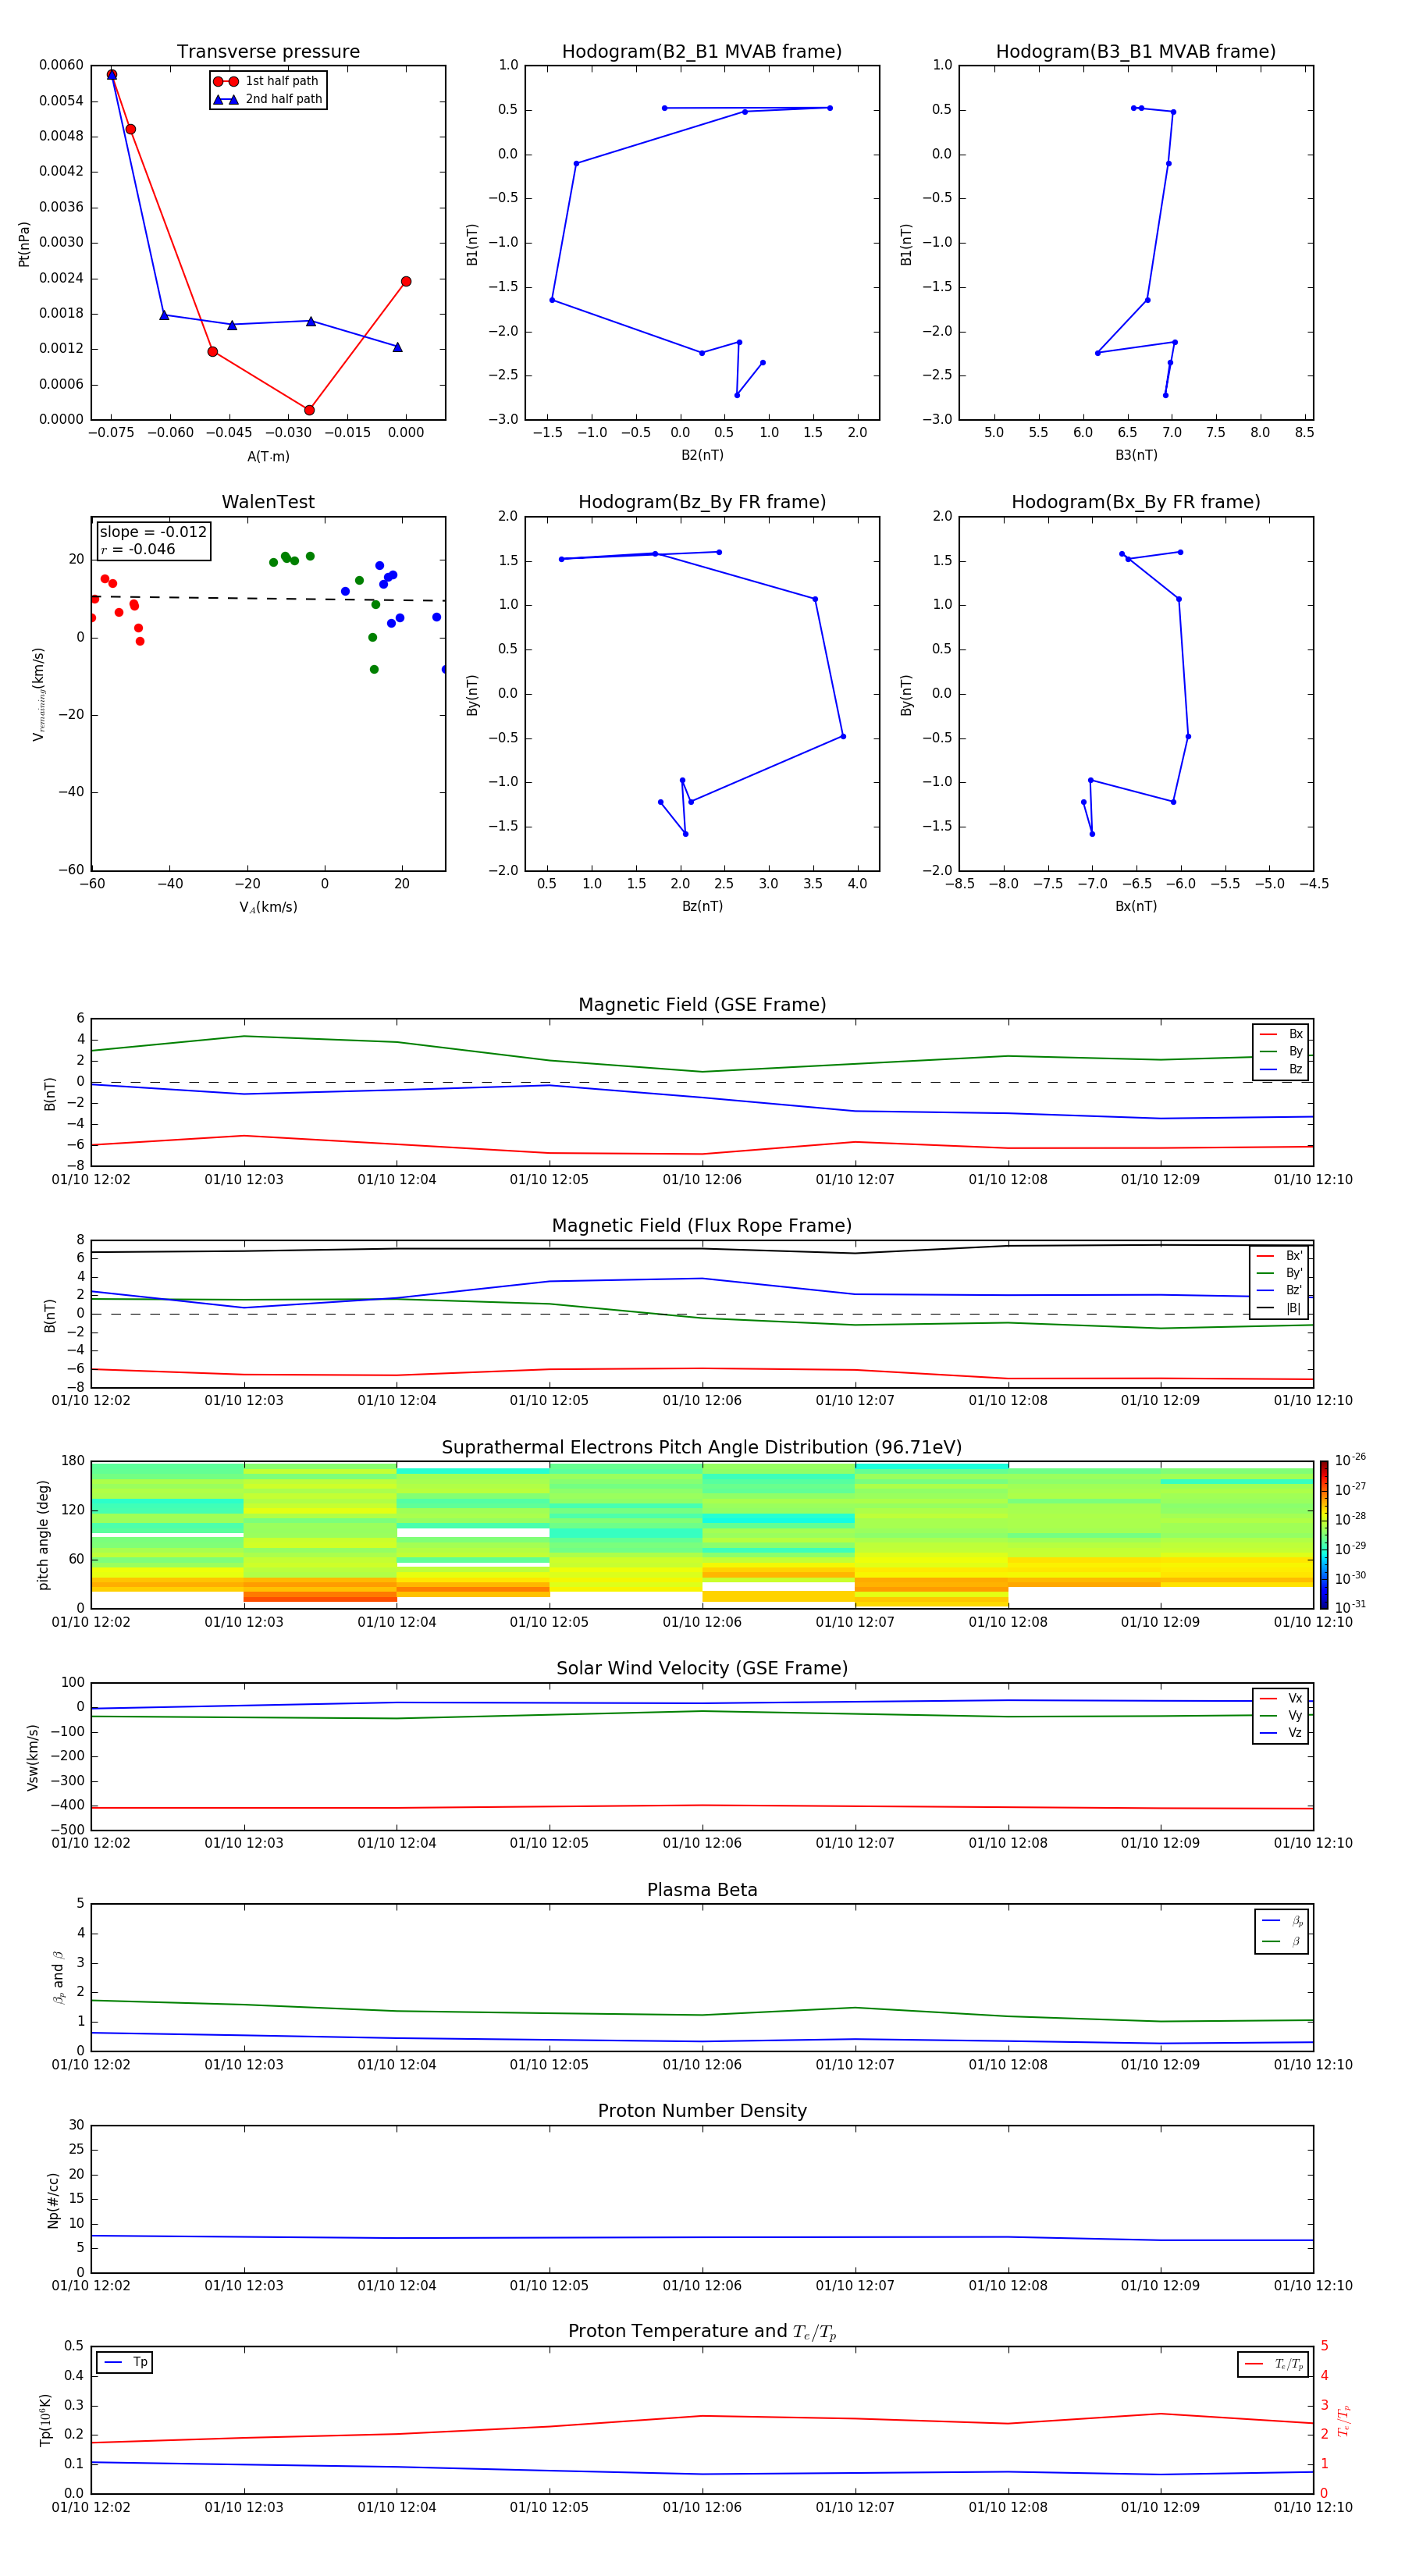
Task: Click the 'slope = -0.012' annotation
Action: click(x=153, y=532)
